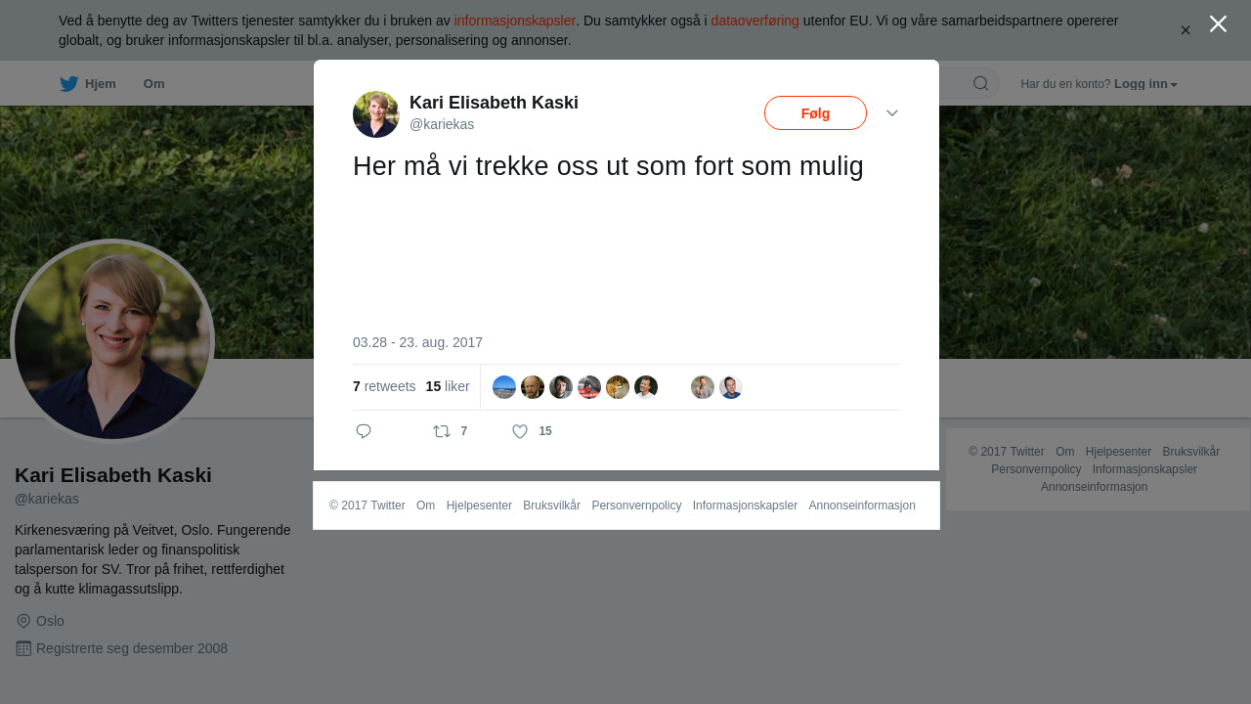This screenshot has height=704, width=1251.
Task: Open the Logg inn dropdown
Action: coord(1145,84)
